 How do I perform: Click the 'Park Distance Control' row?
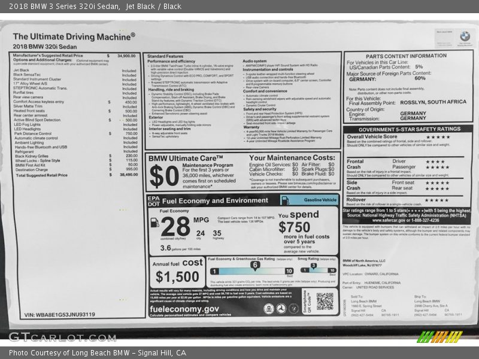(x=76, y=133)
